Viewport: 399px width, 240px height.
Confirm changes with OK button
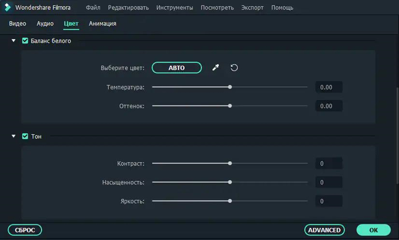click(x=374, y=230)
